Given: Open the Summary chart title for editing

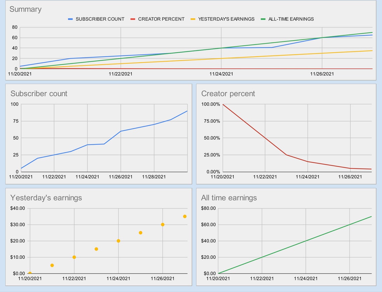Looking at the screenshot, I should [x=25, y=10].
